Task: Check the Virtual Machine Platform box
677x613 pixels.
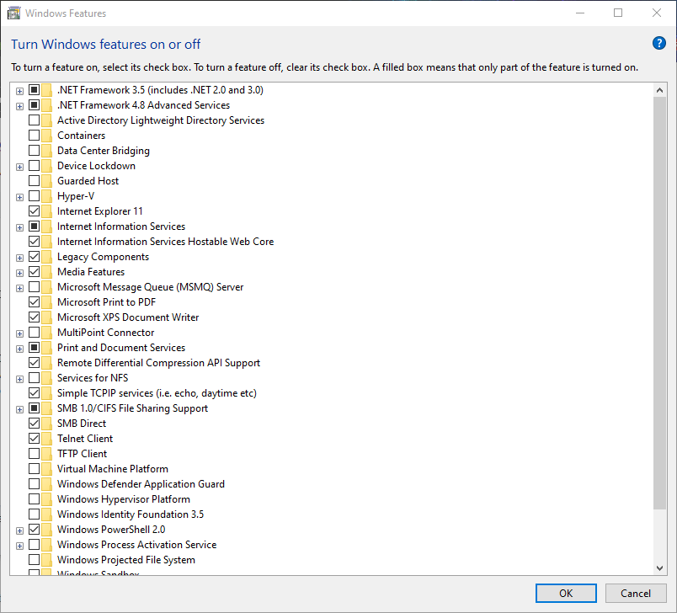Action: click(35, 468)
